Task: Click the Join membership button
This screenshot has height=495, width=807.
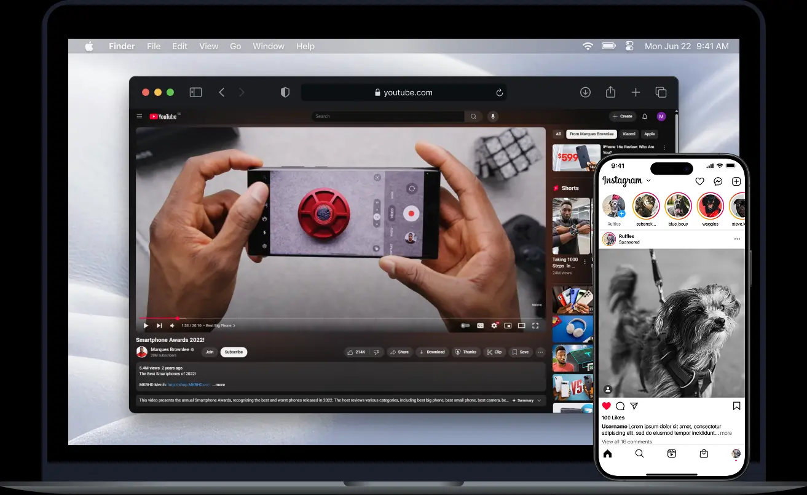Action: coord(210,352)
